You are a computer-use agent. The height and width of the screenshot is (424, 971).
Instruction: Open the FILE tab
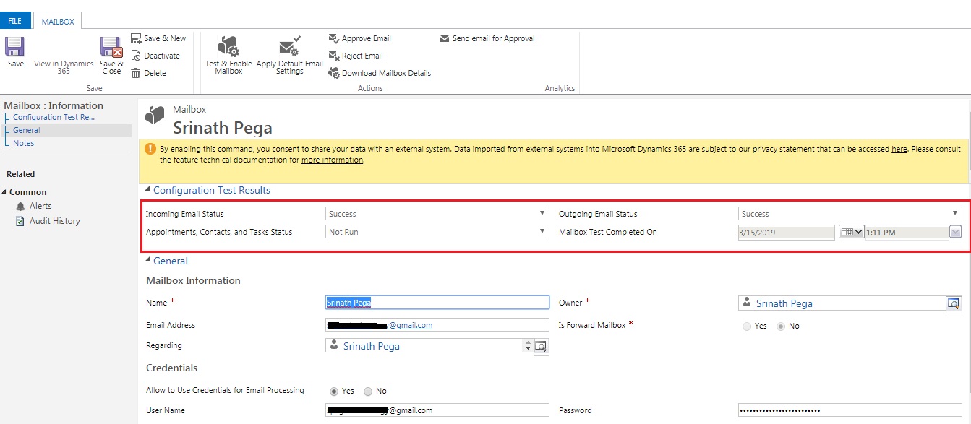(x=14, y=22)
